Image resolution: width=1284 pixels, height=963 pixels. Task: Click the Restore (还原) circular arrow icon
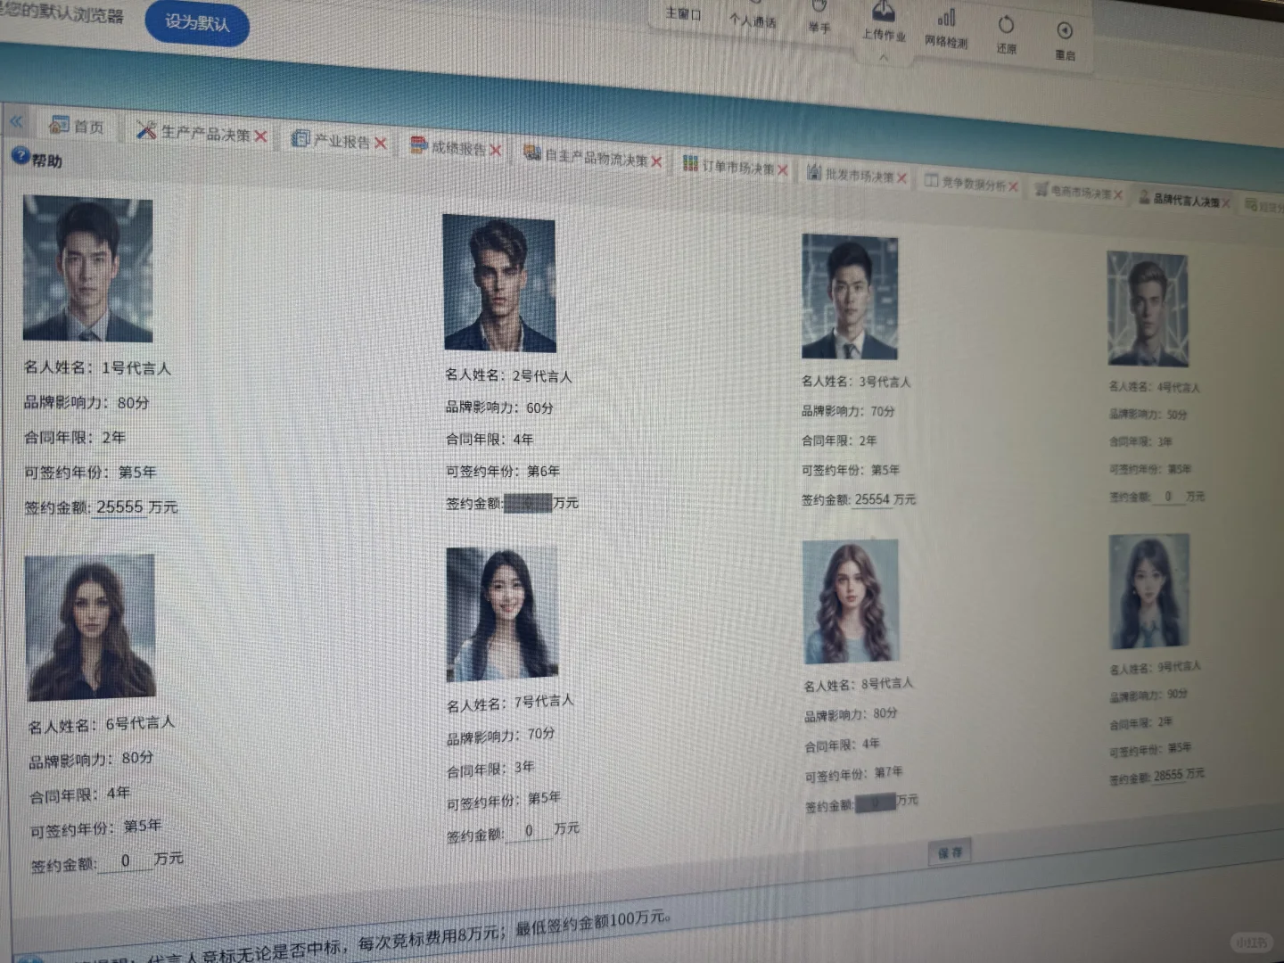(x=1006, y=24)
